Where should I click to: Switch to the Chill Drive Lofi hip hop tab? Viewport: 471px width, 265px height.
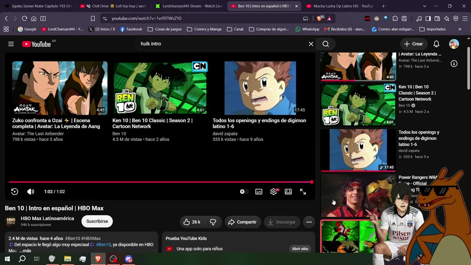click(x=113, y=6)
